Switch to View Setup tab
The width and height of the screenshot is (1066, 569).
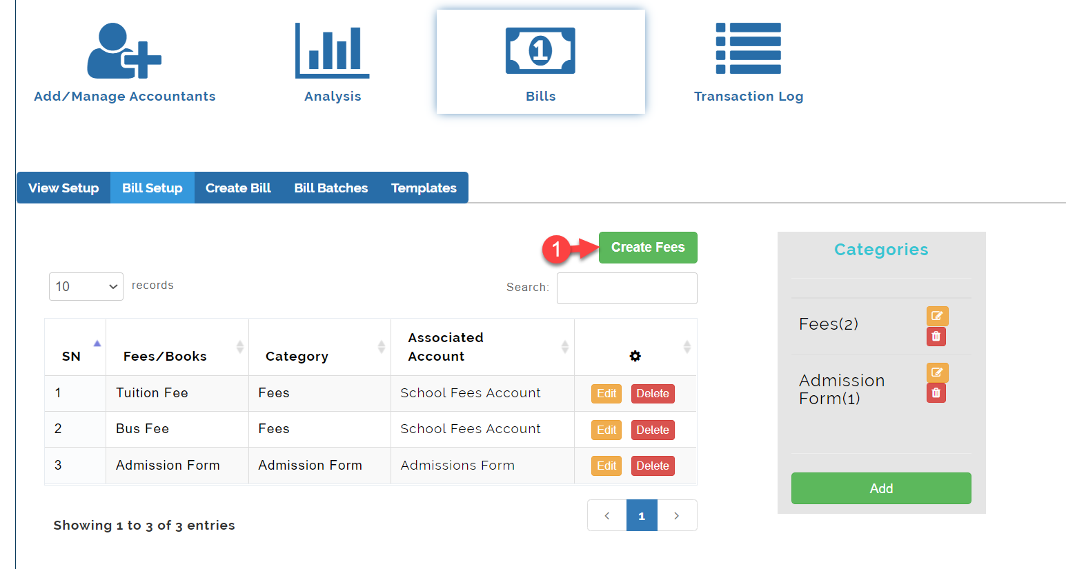[x=63, y=188]
